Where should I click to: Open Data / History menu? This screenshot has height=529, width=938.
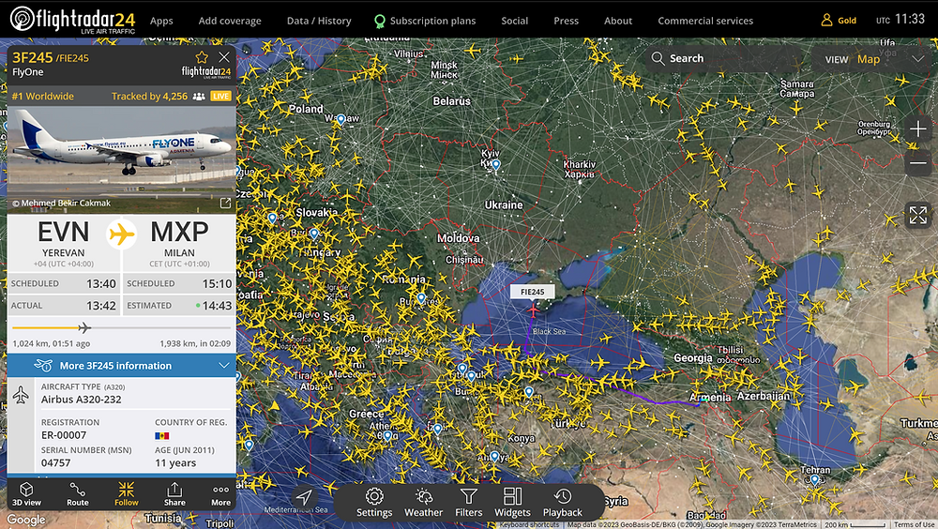coord(319,21)
